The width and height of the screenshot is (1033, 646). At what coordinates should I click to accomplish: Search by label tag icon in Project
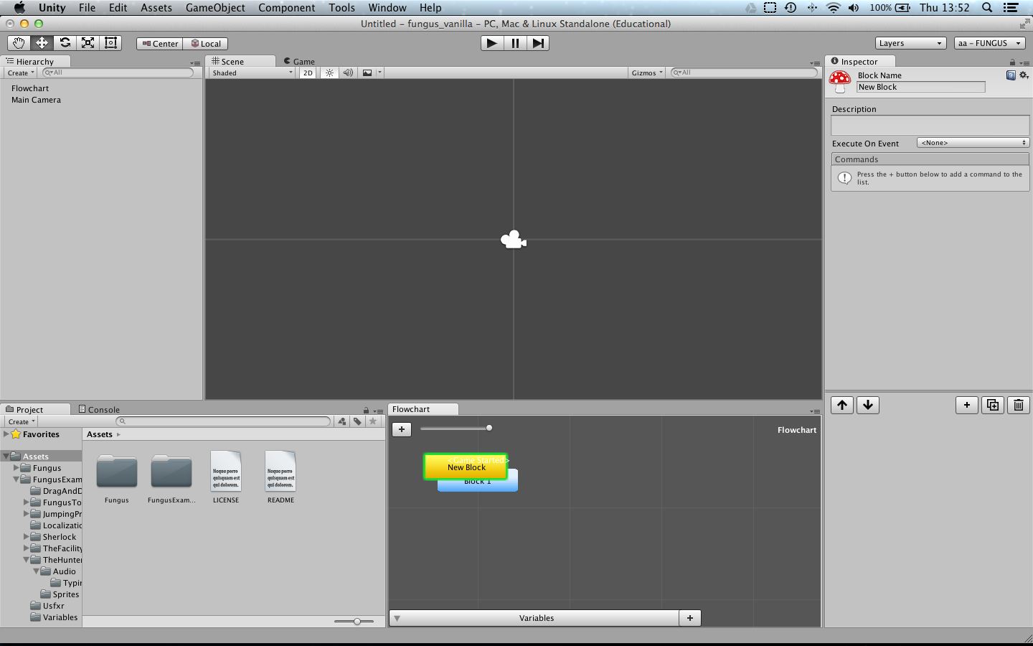(357, 421)
